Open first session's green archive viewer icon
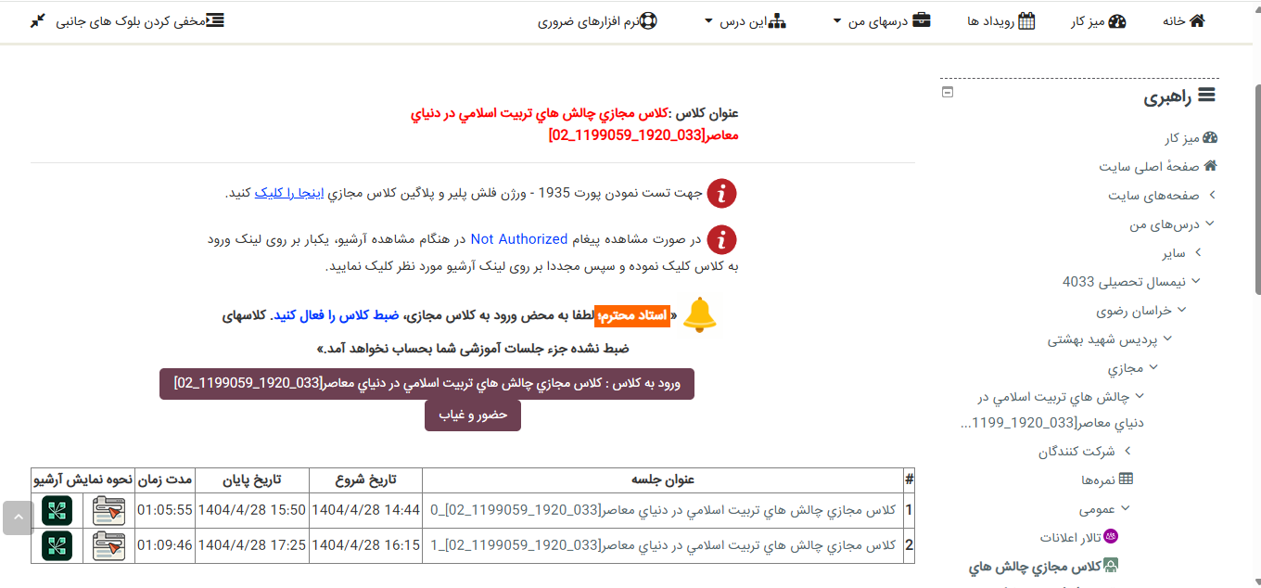This screenshot has width=1261, height=588. click(x=57, y=510)
